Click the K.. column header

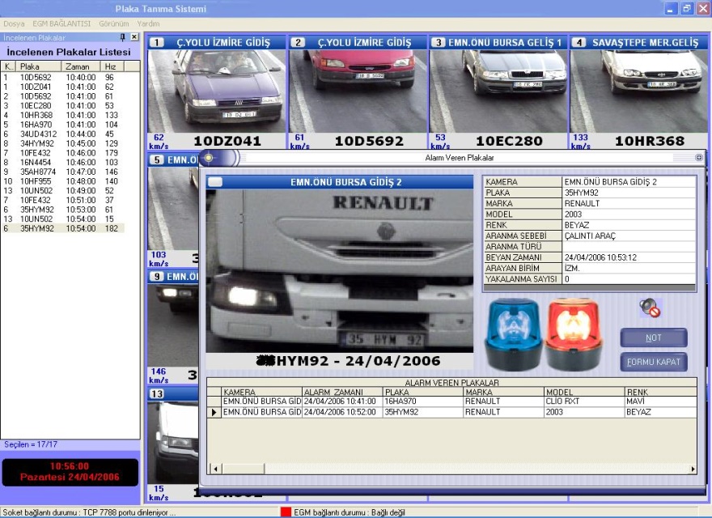pos(8,66)
